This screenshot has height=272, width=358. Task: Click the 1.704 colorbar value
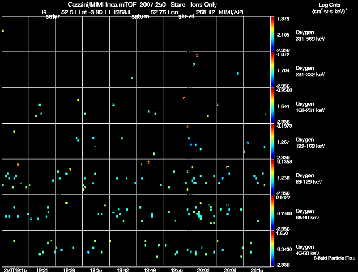click(x=283, y=71)
